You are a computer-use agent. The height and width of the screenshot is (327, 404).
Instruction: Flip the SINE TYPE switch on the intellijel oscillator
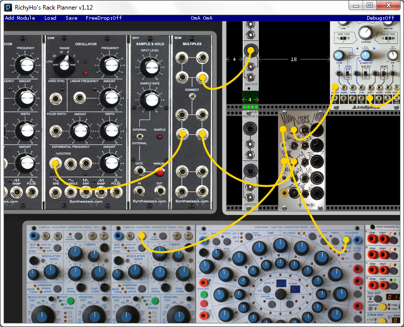[343, 37]
